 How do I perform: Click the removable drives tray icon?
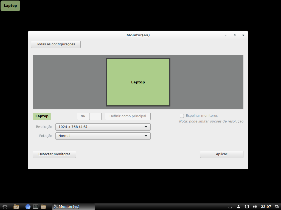tap(247, 207)
